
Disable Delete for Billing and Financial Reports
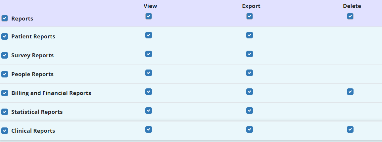(x=350, y=92)
